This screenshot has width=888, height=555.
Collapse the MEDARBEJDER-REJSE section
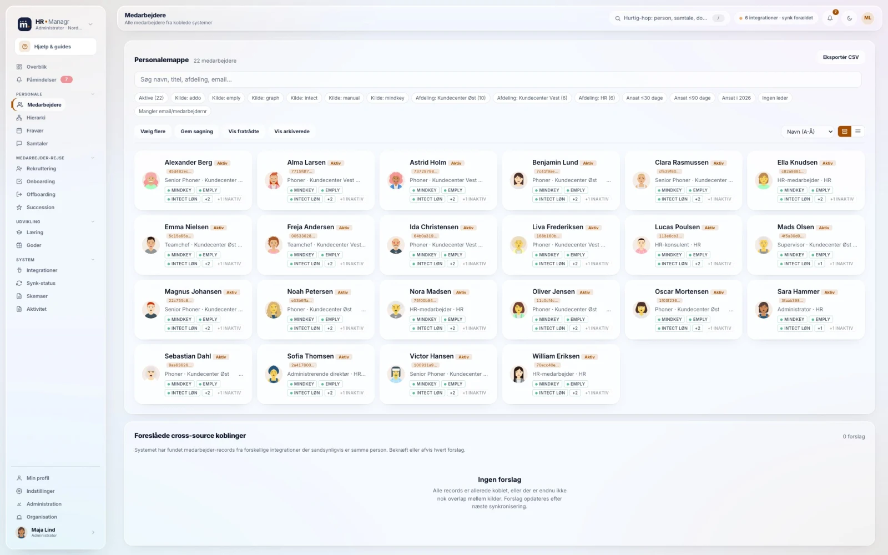(x=93, y=158)
